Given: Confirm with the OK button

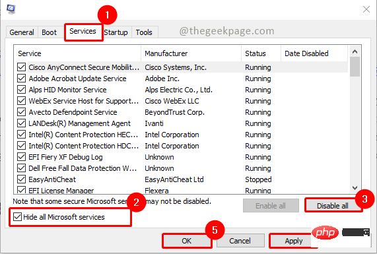Looking at the screenshot, I should point(187,241).
